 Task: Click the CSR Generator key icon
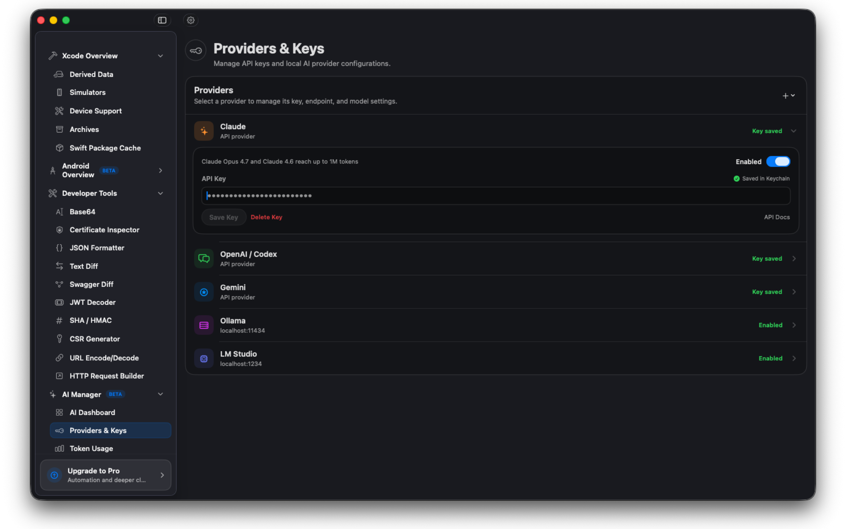coord(59,339)
